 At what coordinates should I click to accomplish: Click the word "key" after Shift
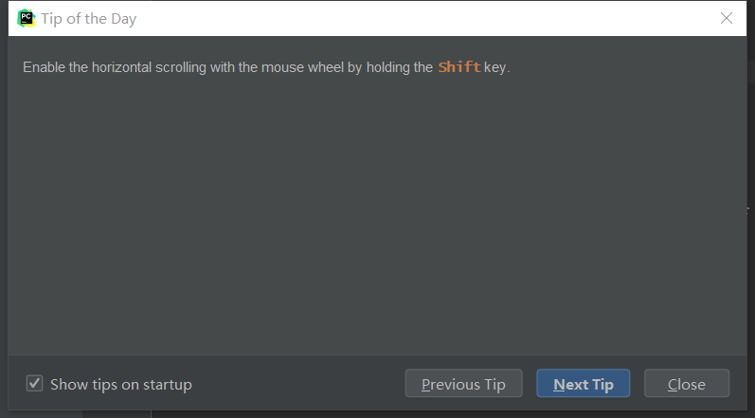pos(494,67)
